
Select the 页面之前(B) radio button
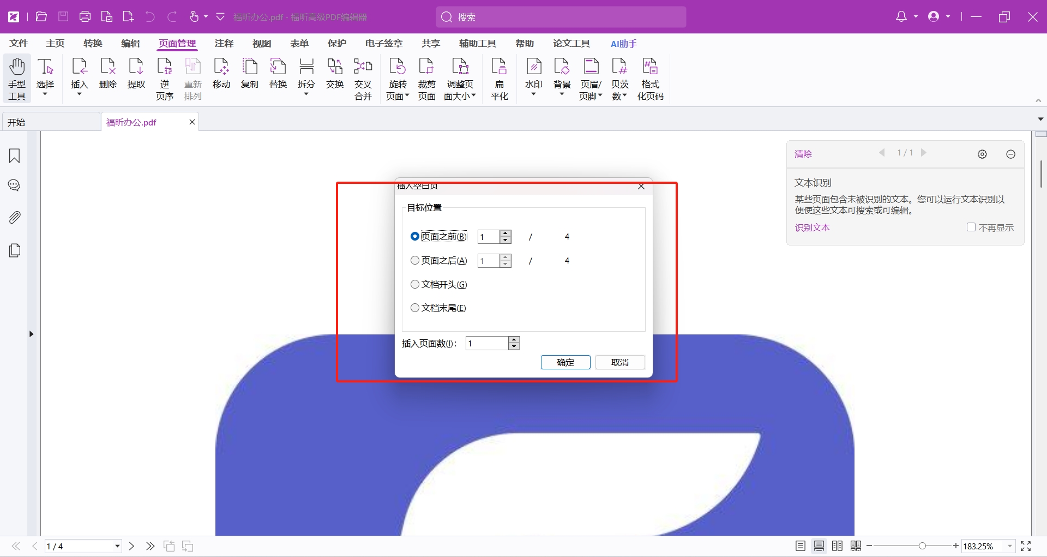click(x=415, y=236)
